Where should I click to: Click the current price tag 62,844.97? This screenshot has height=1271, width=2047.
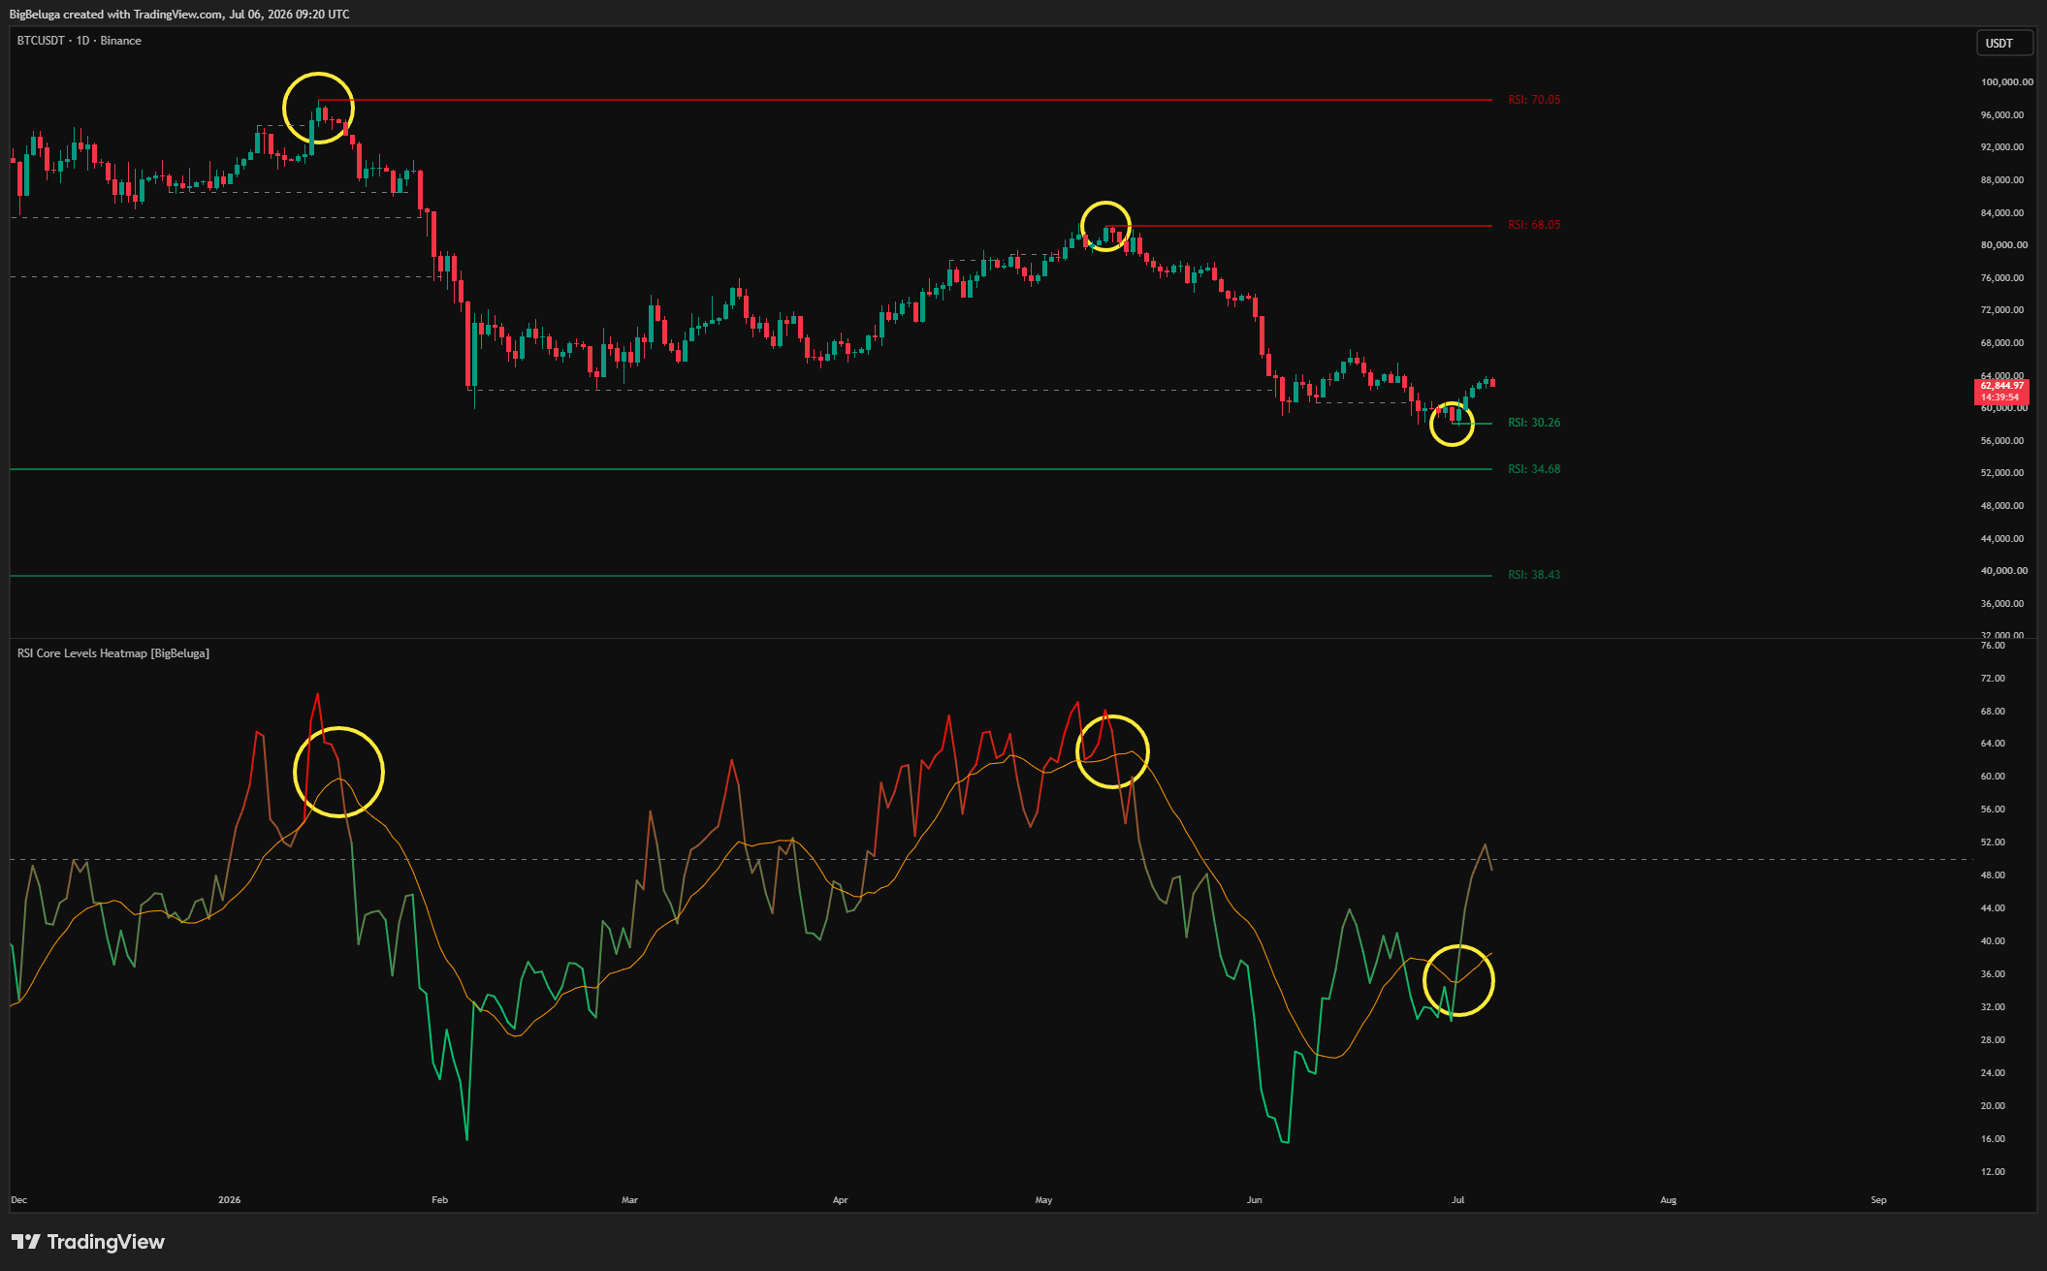tap(2001, 392)
